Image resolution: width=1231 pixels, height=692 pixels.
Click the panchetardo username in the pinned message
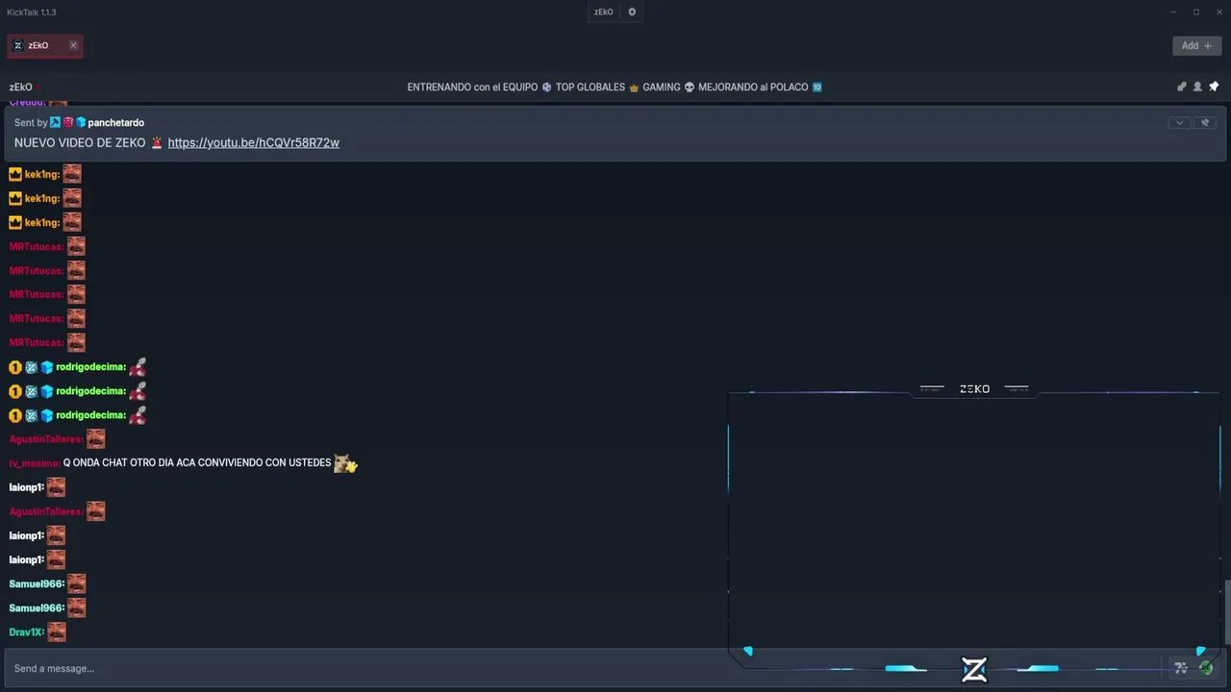tap(116, 123)
